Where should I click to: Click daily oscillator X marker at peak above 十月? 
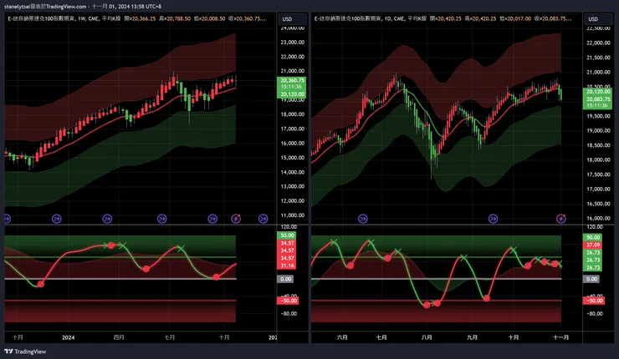tap(514, 250)
